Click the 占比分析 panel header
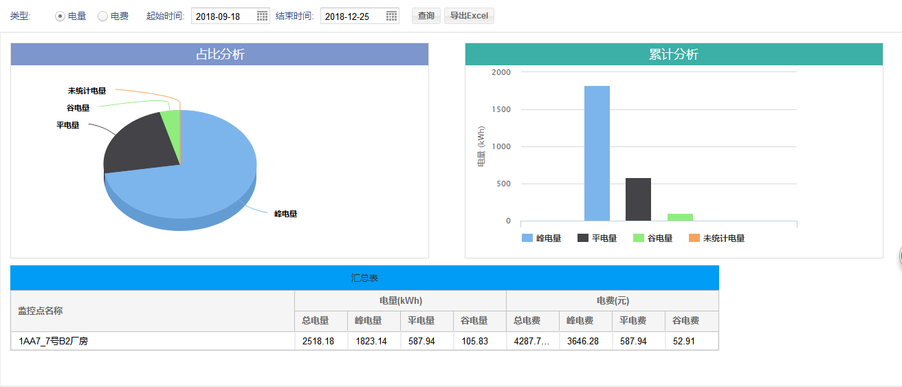902x387 pixels. pyautogui.click(x=219, y=54)
